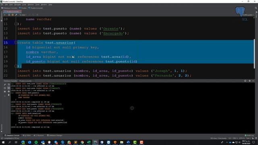Change Tab indent setting in status bar

(248, 138)
